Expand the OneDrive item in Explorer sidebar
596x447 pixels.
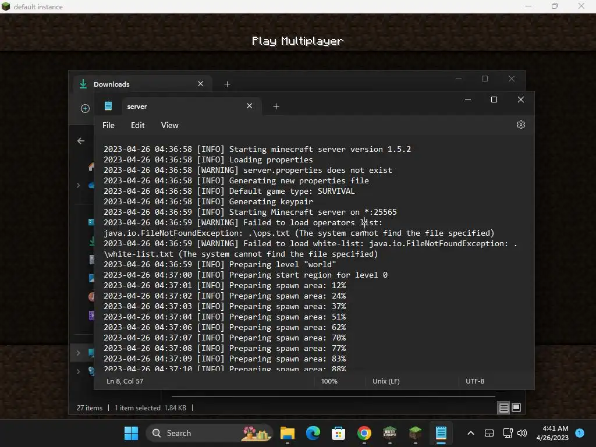[79, 186]
